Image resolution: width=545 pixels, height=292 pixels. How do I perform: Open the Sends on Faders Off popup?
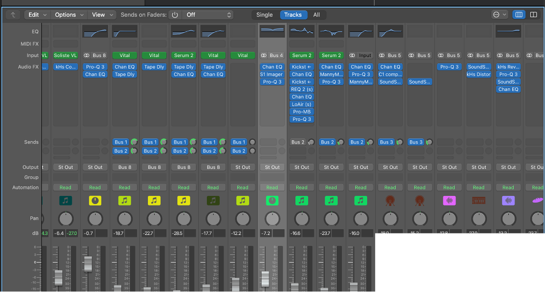[x=207, y=15]
